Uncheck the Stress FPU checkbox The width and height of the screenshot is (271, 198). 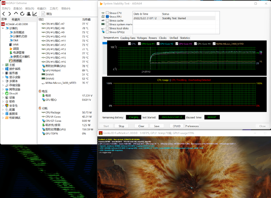click(107, 17)
